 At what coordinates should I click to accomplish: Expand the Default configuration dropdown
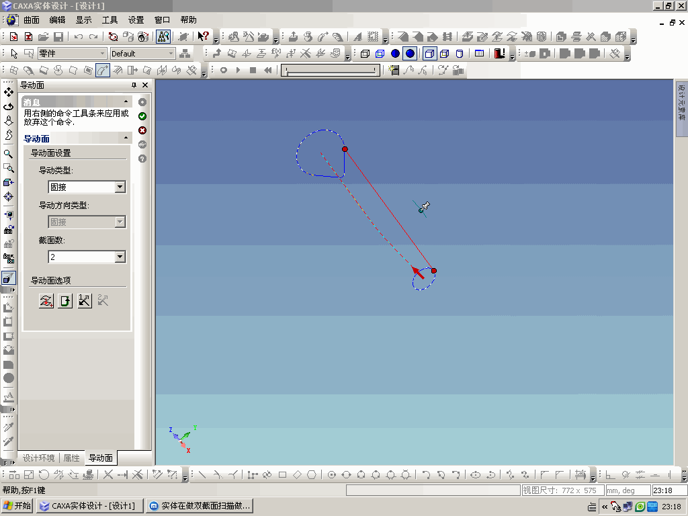[x=143, y=54]
